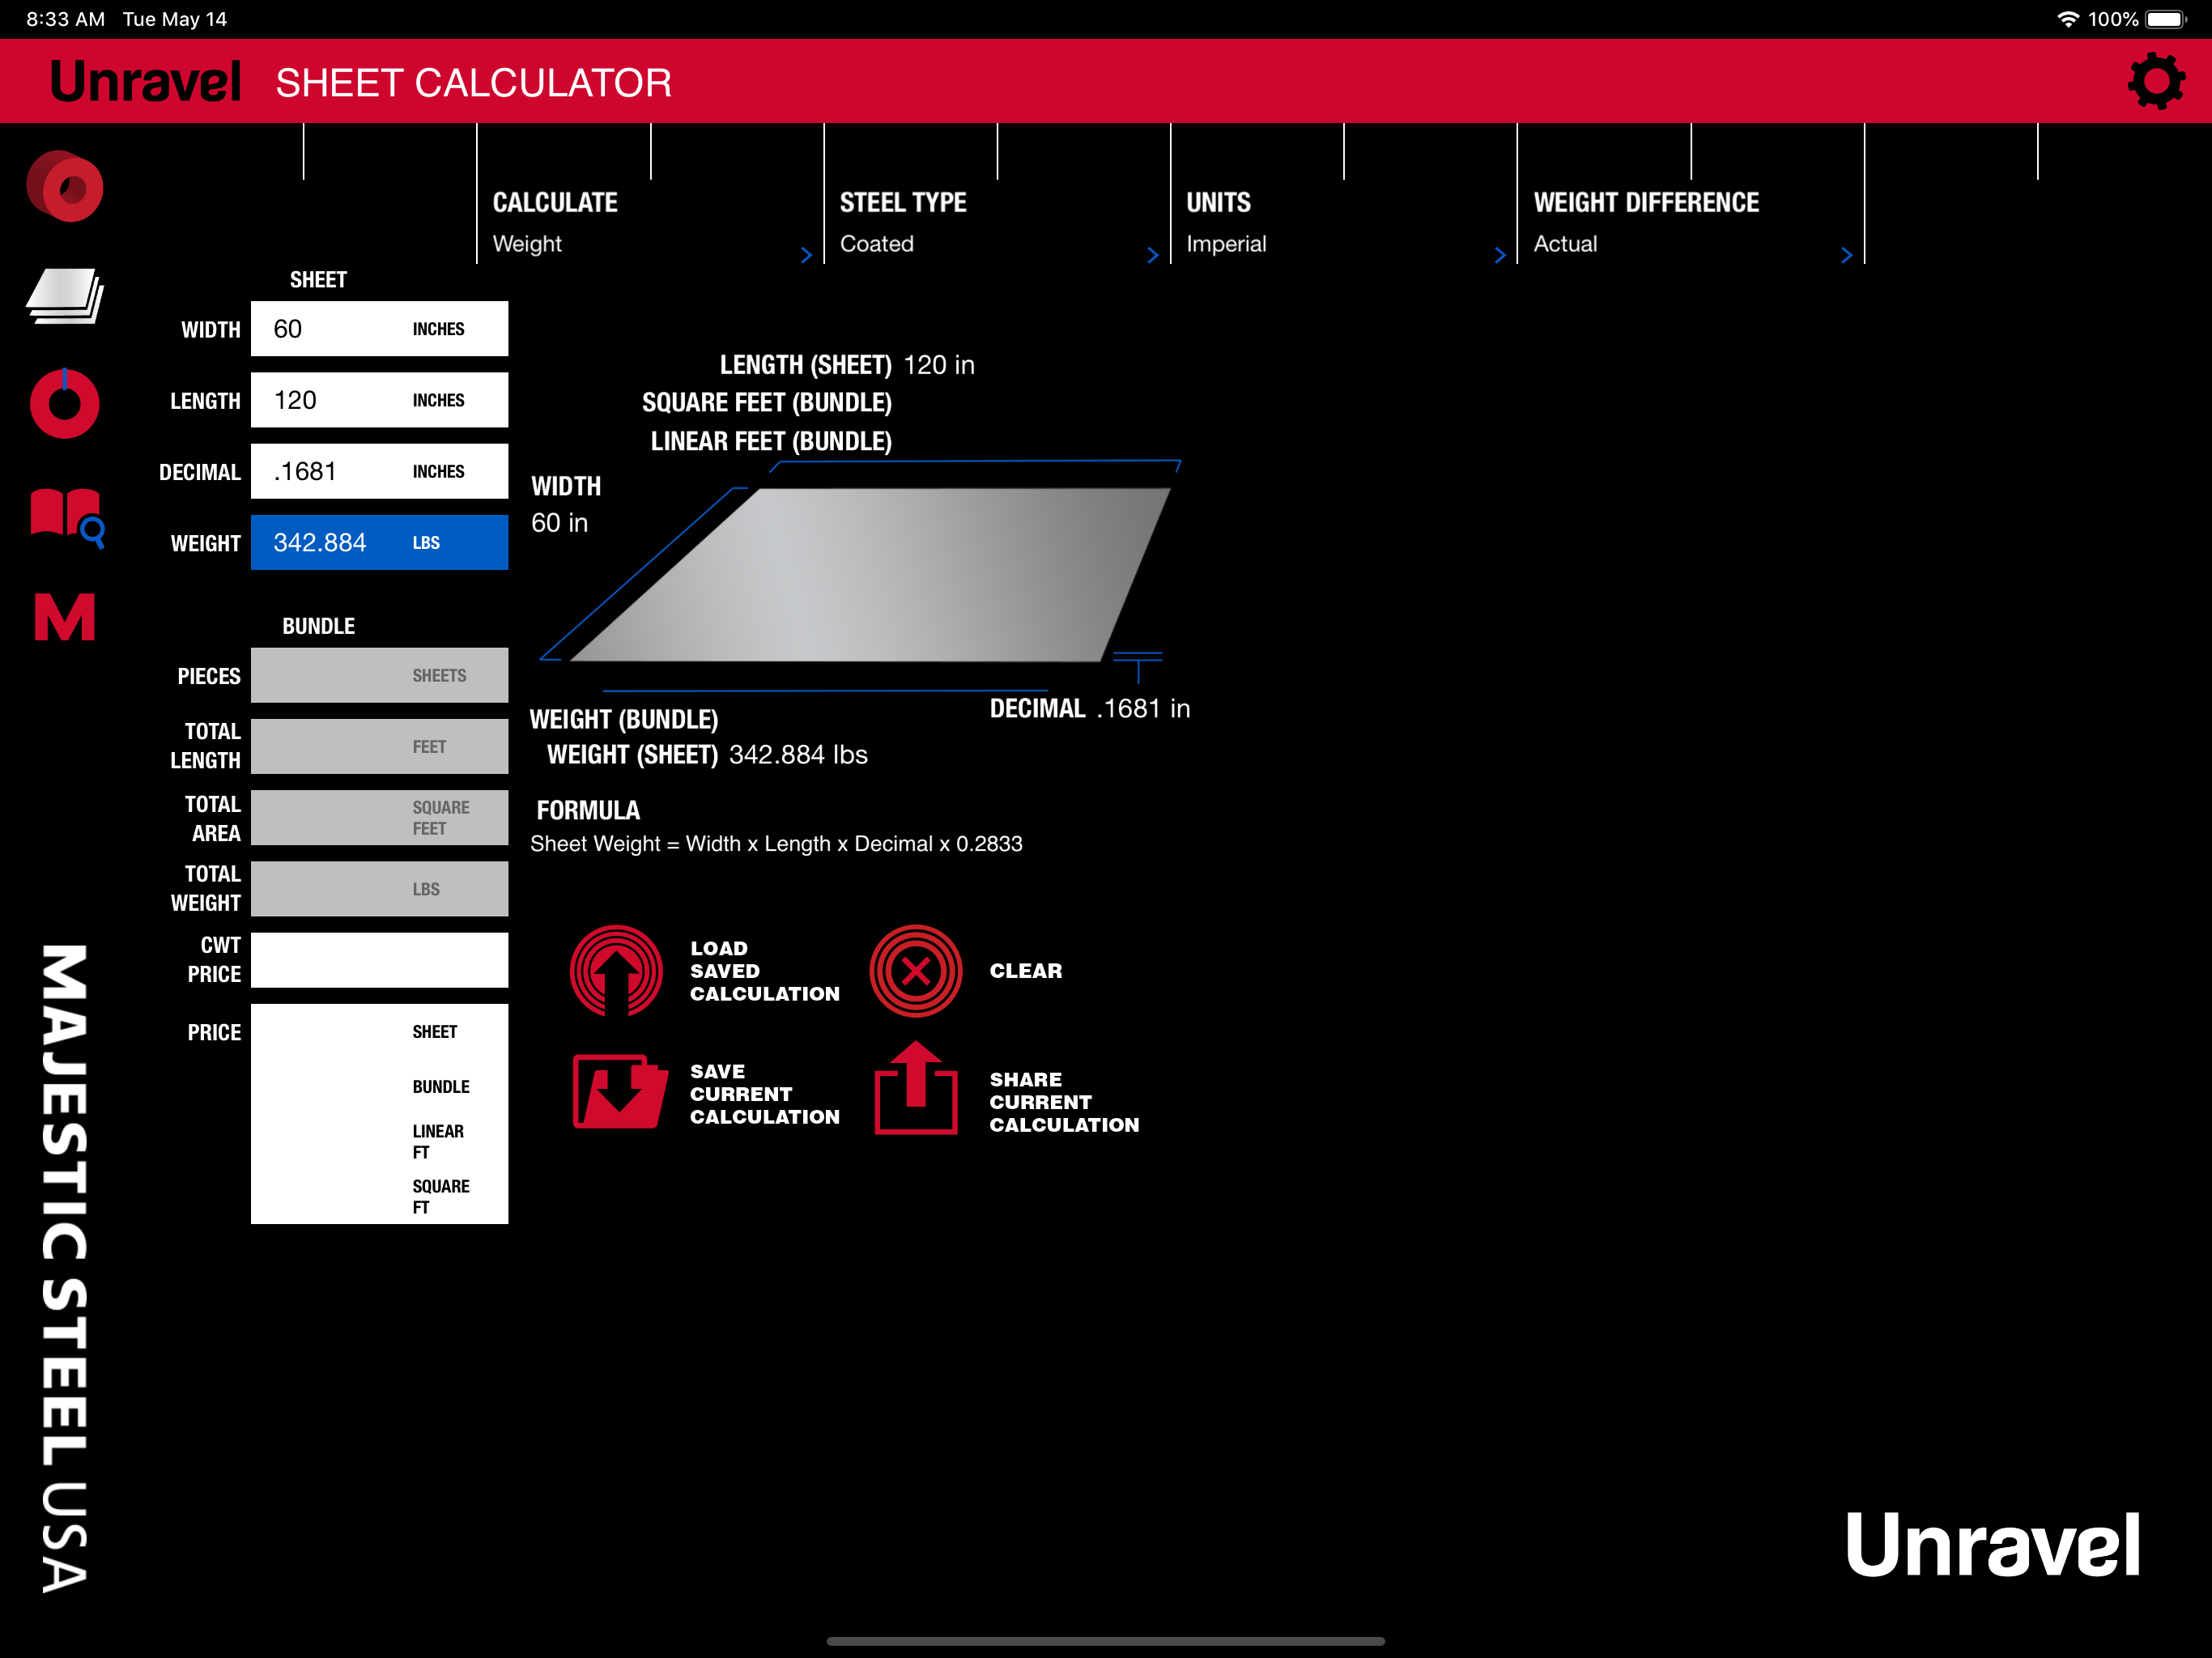Expand the Calculate Weight dropdown
Viewport: 2212px width, 1658px height.
pos(650,224)
